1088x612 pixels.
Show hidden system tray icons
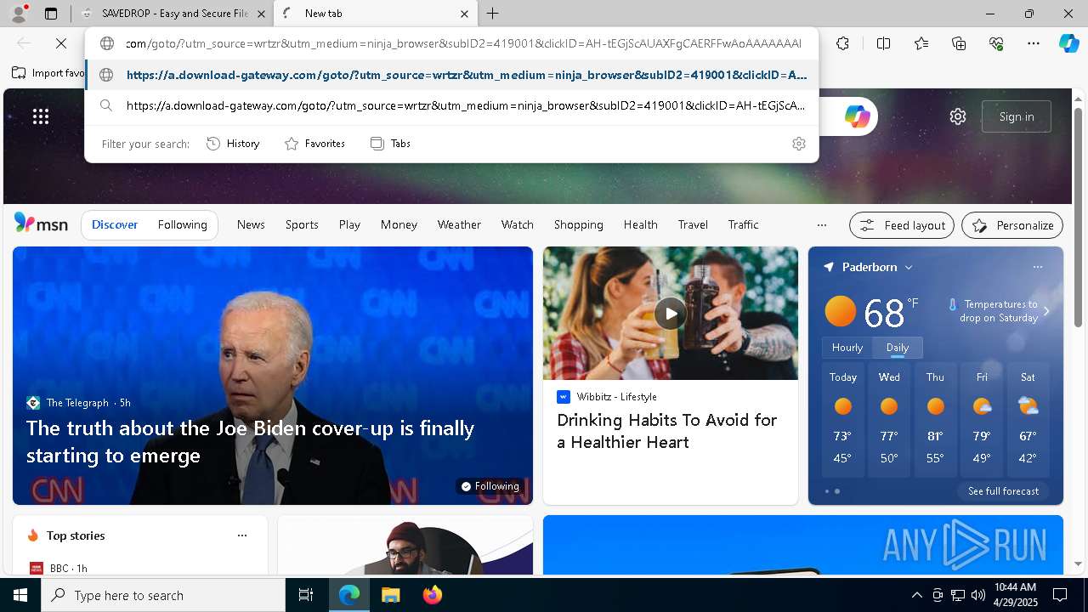pyautogui.click(x=916, y=595)
